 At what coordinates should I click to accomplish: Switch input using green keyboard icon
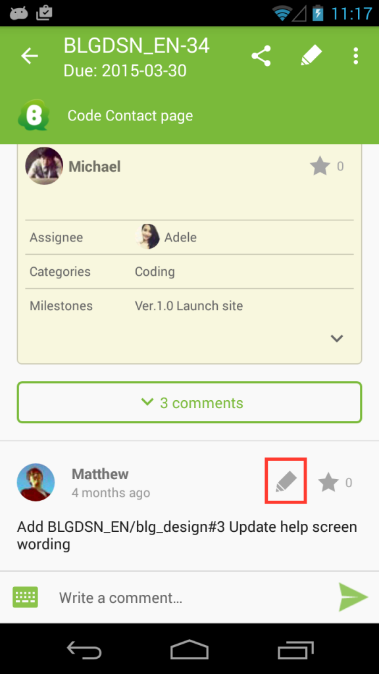[26, 597]
